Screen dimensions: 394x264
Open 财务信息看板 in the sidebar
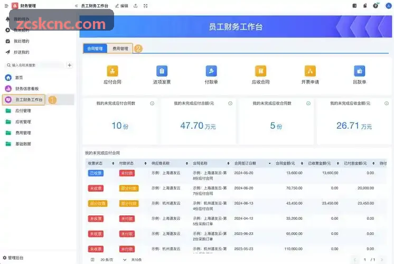click(27, 89)
